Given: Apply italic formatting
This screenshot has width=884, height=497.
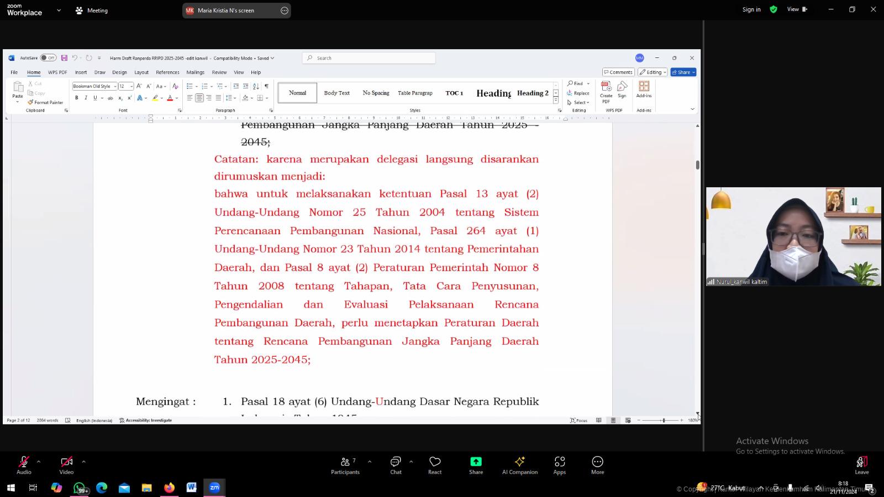Looking at the screenshot, I should tap(86, 98).
